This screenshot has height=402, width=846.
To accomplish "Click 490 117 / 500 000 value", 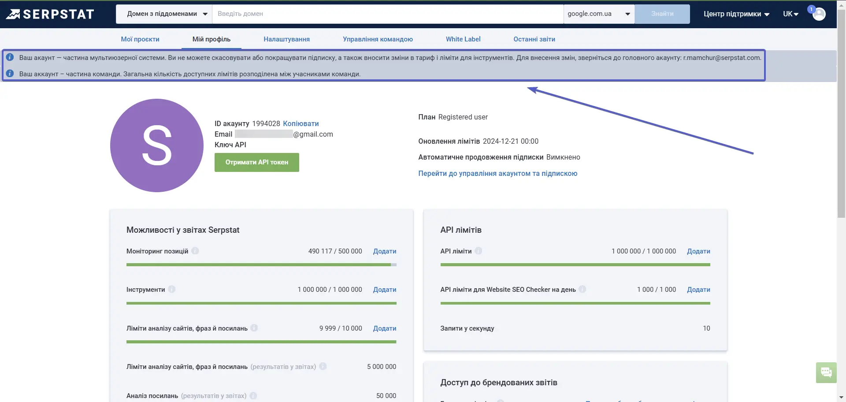I will point(335,251).
